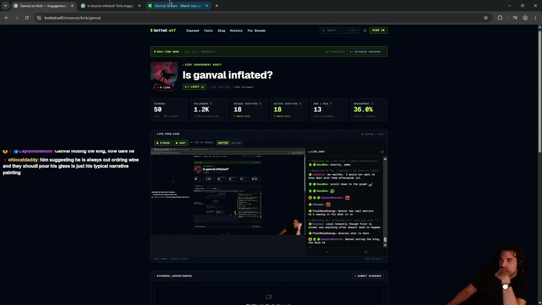Click the 'WS CONNECTED' status text
542x305 pixels.
tap(335, 52)
